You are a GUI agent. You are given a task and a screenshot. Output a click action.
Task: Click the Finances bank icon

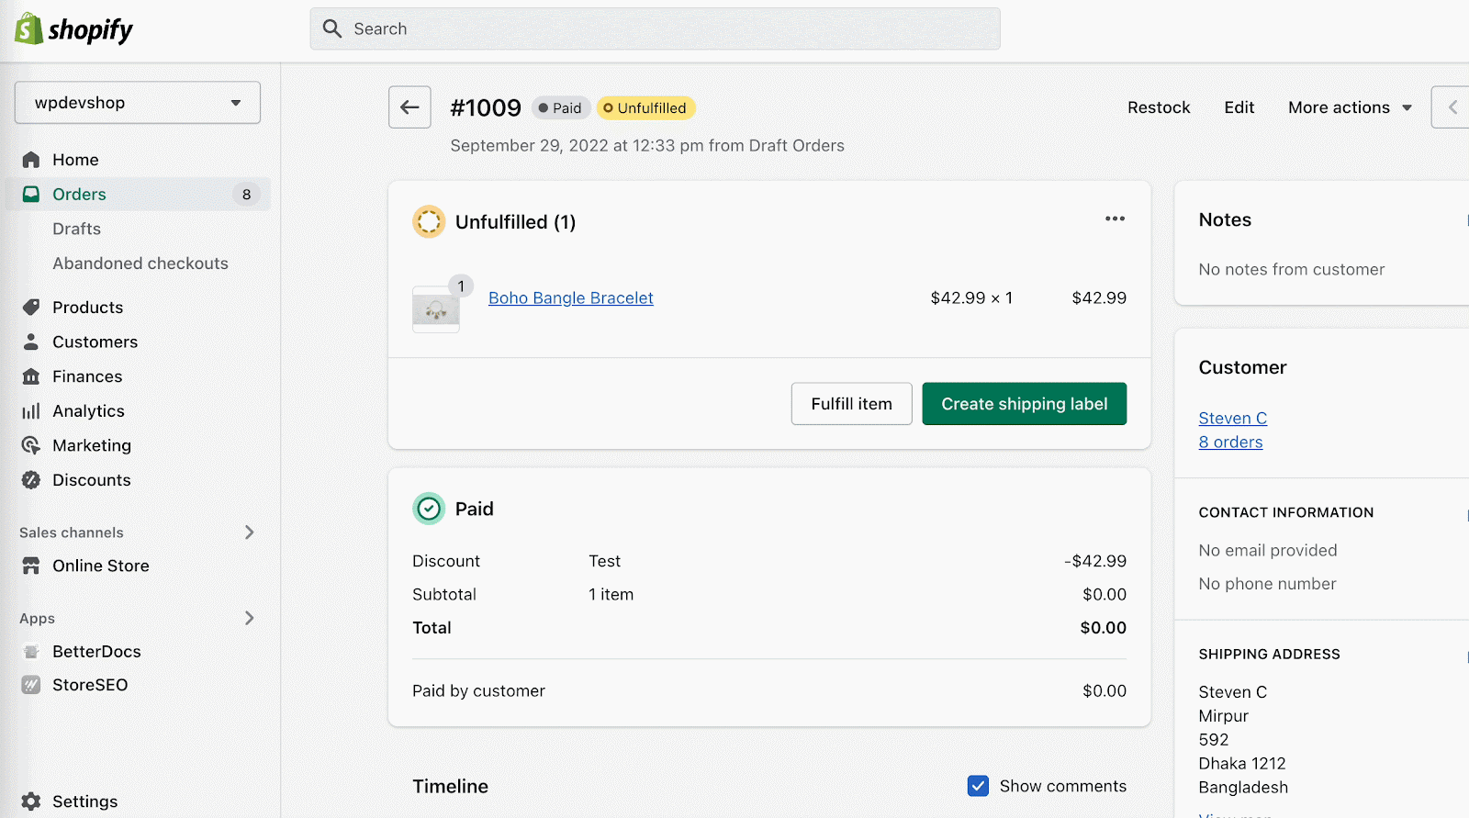pyautogui.click(x=31, y=376)
